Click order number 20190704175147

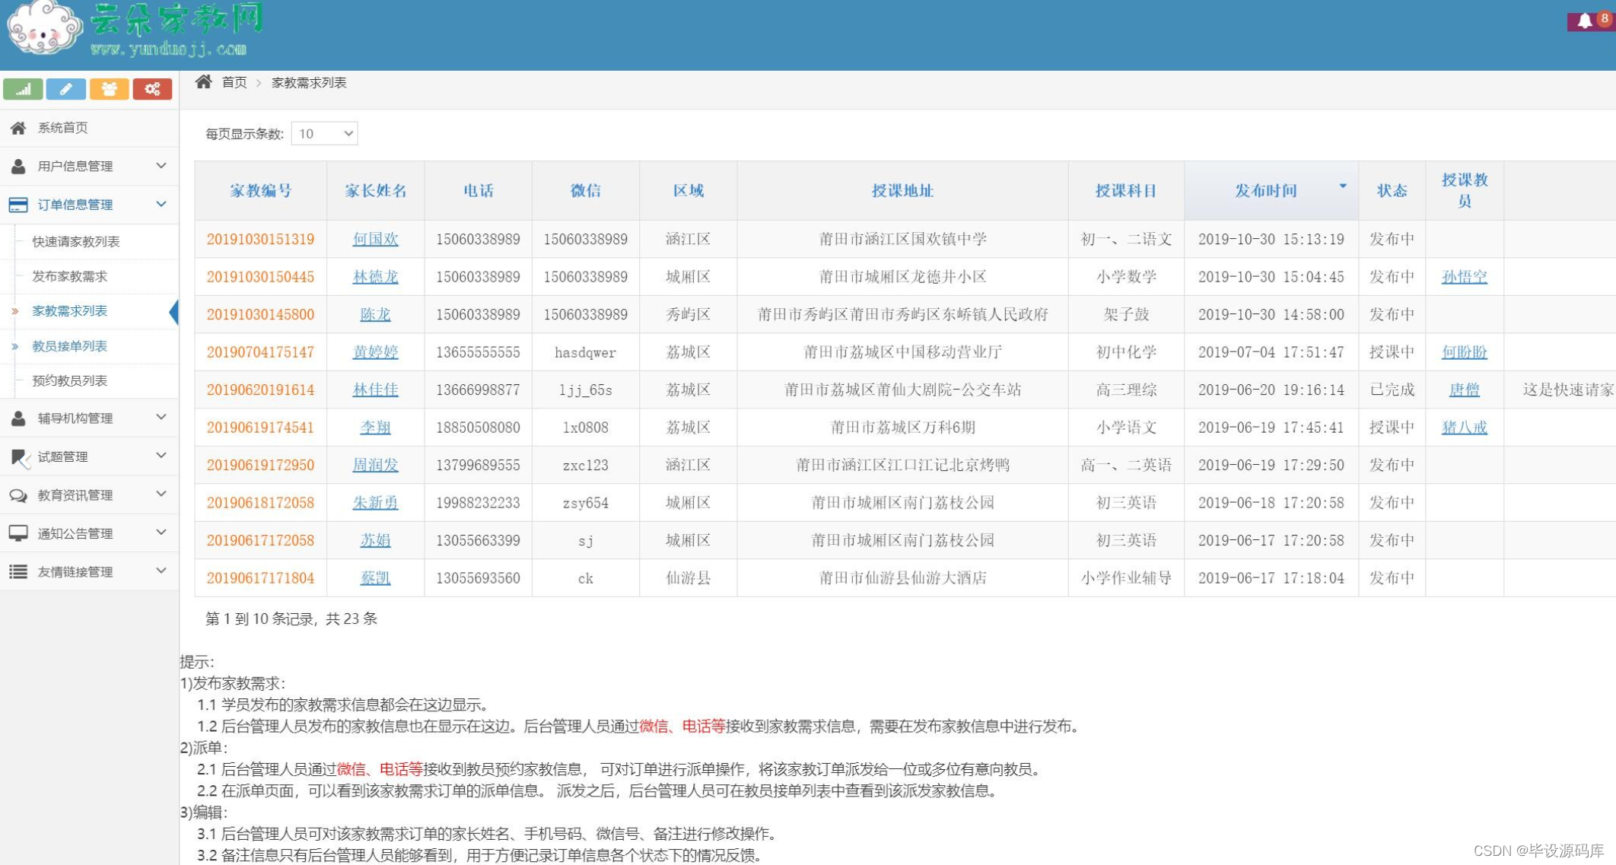pyautogui.click(x=260, y=352)
